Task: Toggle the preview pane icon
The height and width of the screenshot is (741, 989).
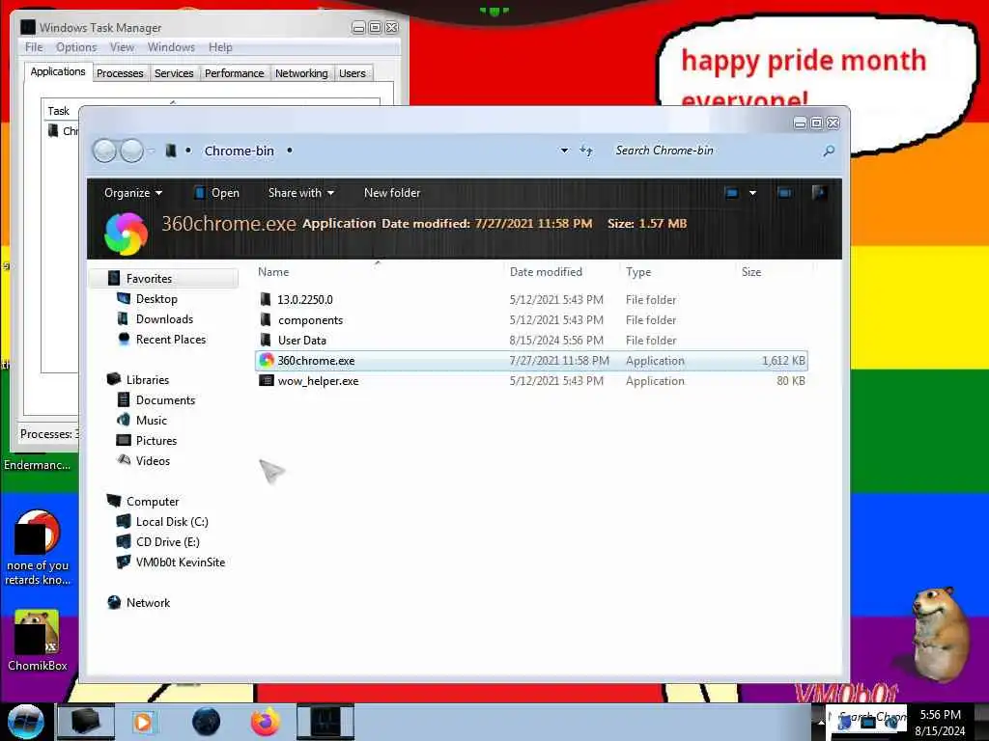Action: [x=784, y=193]
